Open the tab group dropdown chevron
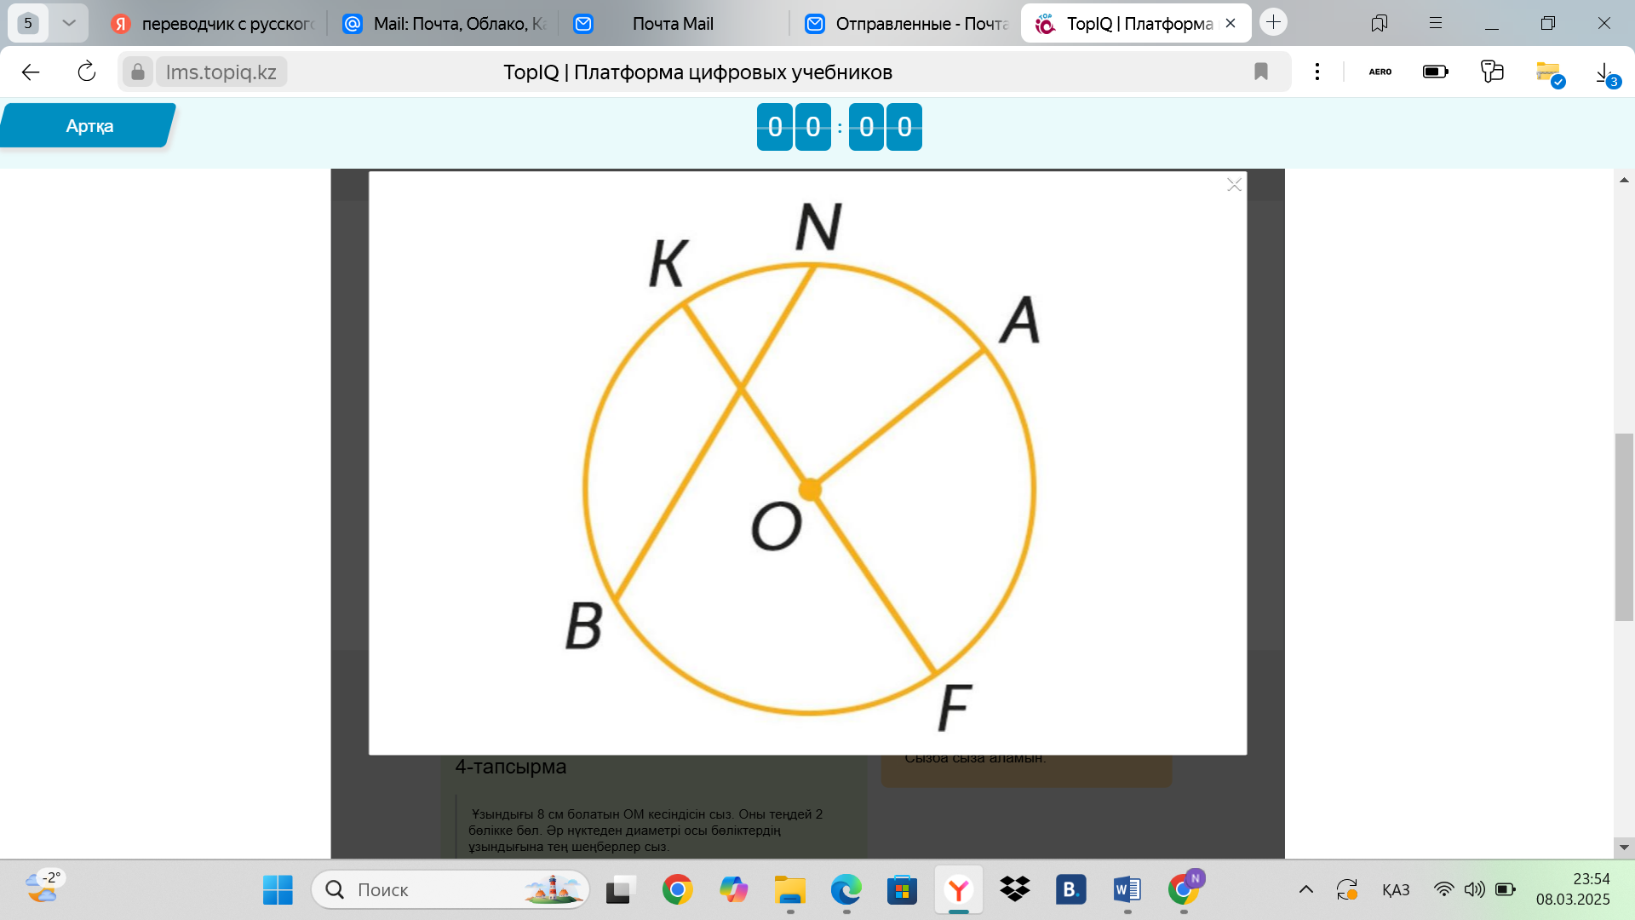 tap(69, 23)
